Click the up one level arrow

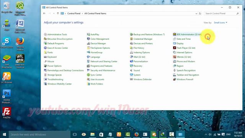[58, 13]
